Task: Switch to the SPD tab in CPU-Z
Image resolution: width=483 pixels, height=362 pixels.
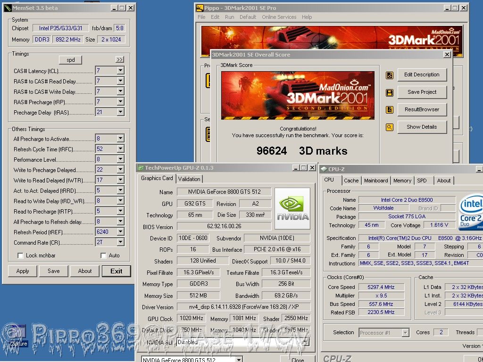Action: coord(422,181)
